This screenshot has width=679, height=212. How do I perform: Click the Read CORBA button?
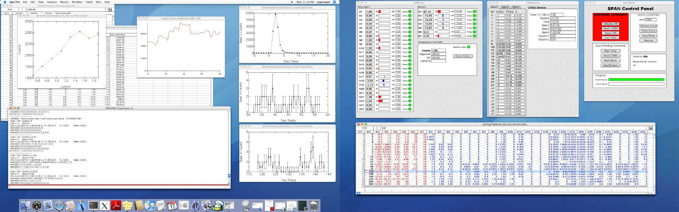[610, 56]
